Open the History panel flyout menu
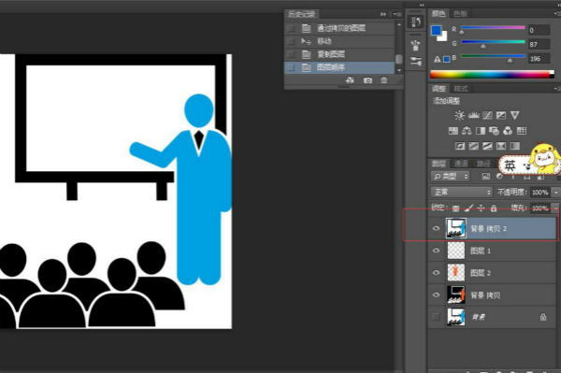The height and width of the screenshot is (373, 561). 397,14
